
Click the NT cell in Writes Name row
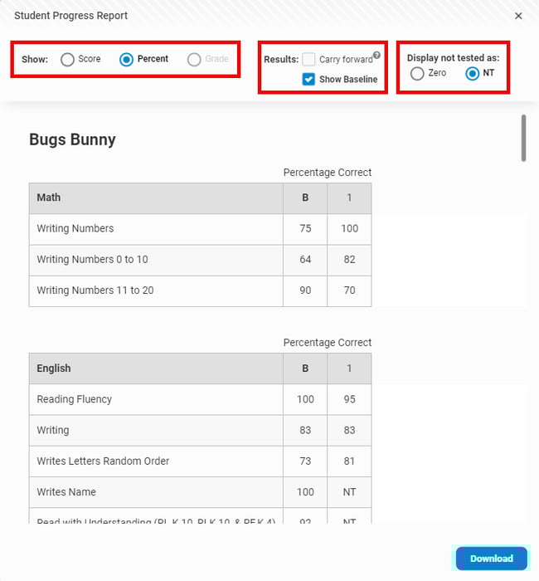tap(349, 492)
